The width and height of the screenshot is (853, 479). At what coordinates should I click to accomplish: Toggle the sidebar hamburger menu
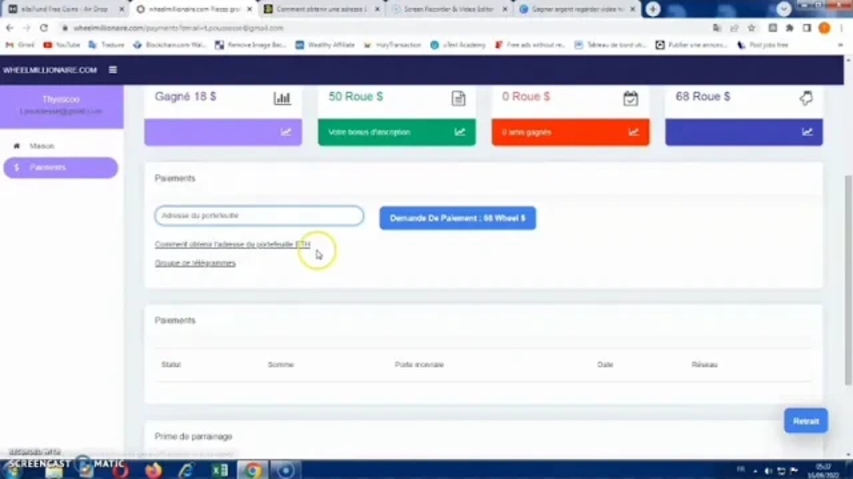click(113, 70)
